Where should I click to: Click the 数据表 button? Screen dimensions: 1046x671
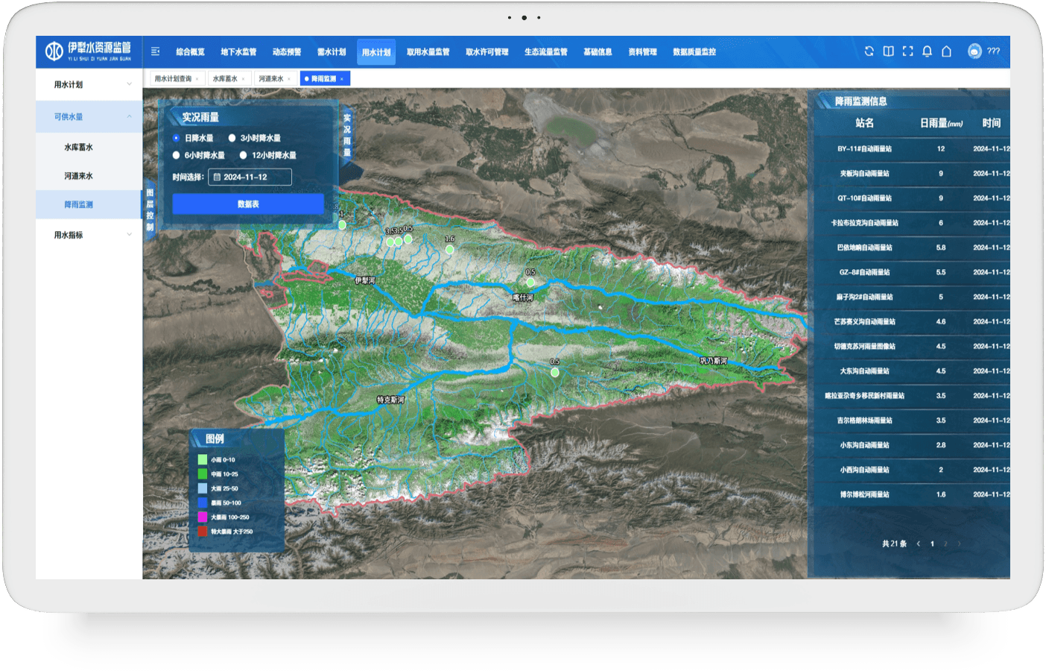pos(248,204)
